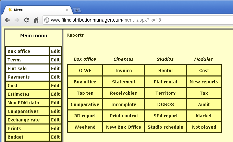
Task: Open the New Box Office report
Action: pos(123,127)
